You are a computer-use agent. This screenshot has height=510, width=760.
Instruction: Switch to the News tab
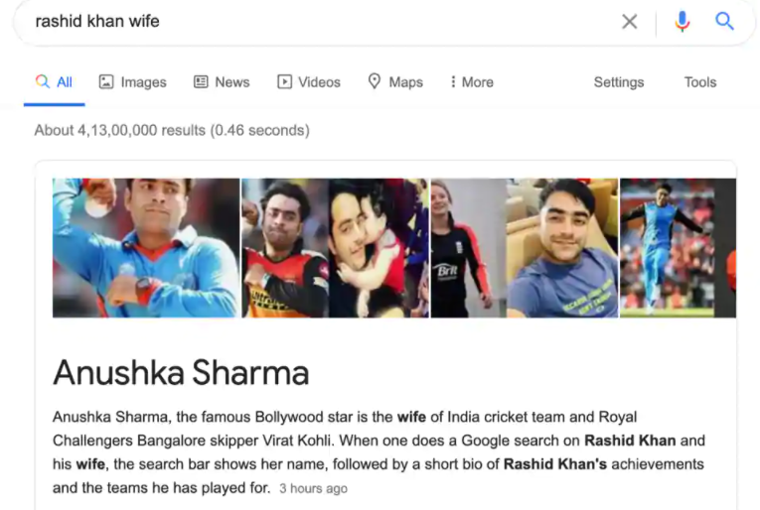click(x=222, y=82)
